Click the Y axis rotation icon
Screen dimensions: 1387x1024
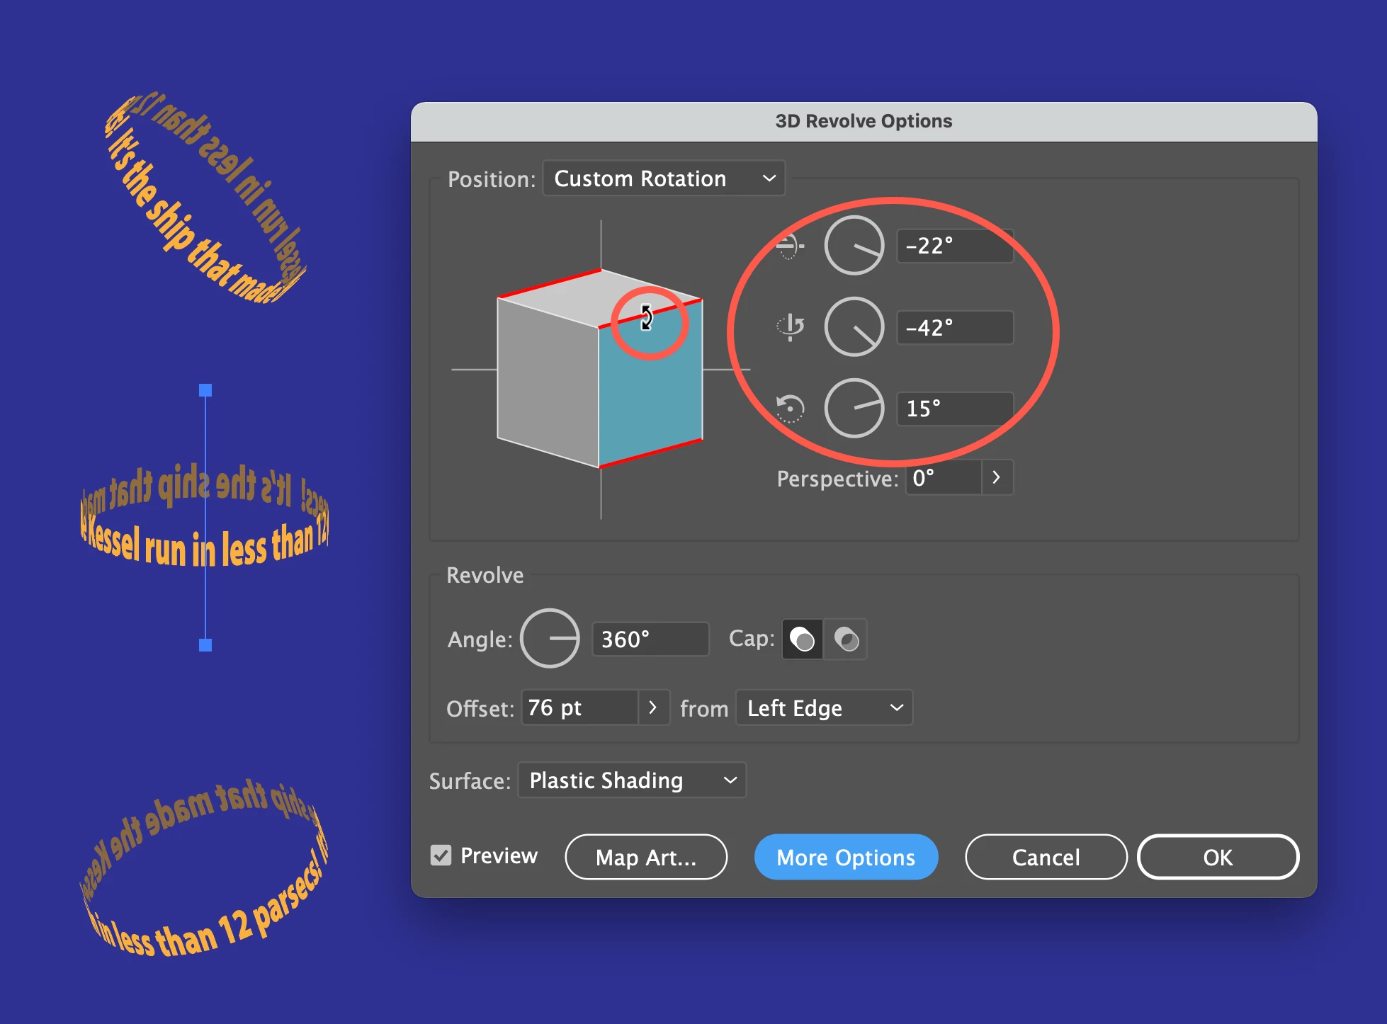click(x=790, y=327)
